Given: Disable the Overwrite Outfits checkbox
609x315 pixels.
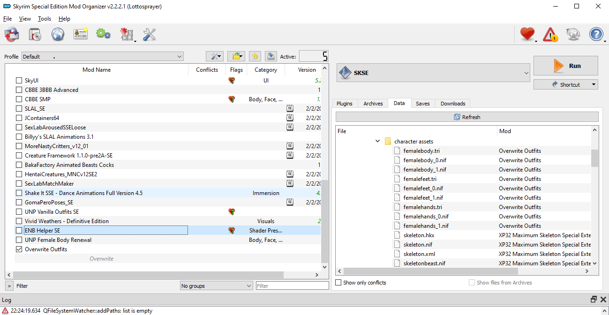Looking at the screenshot, I should [19, 249].
